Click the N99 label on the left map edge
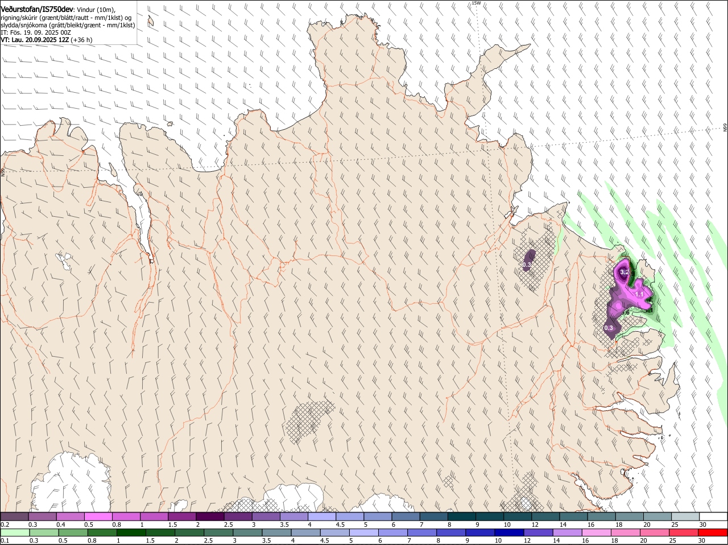 pos(3,171)
